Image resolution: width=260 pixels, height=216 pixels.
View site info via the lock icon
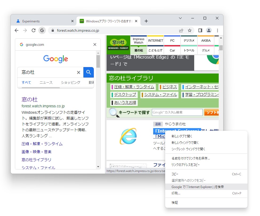click(52, 30)
